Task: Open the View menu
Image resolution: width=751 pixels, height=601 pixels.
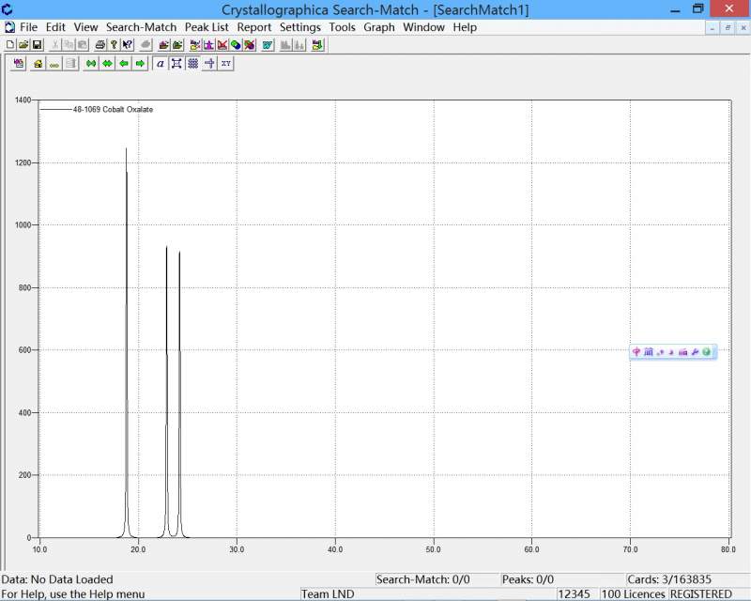Action: [85, 27]
